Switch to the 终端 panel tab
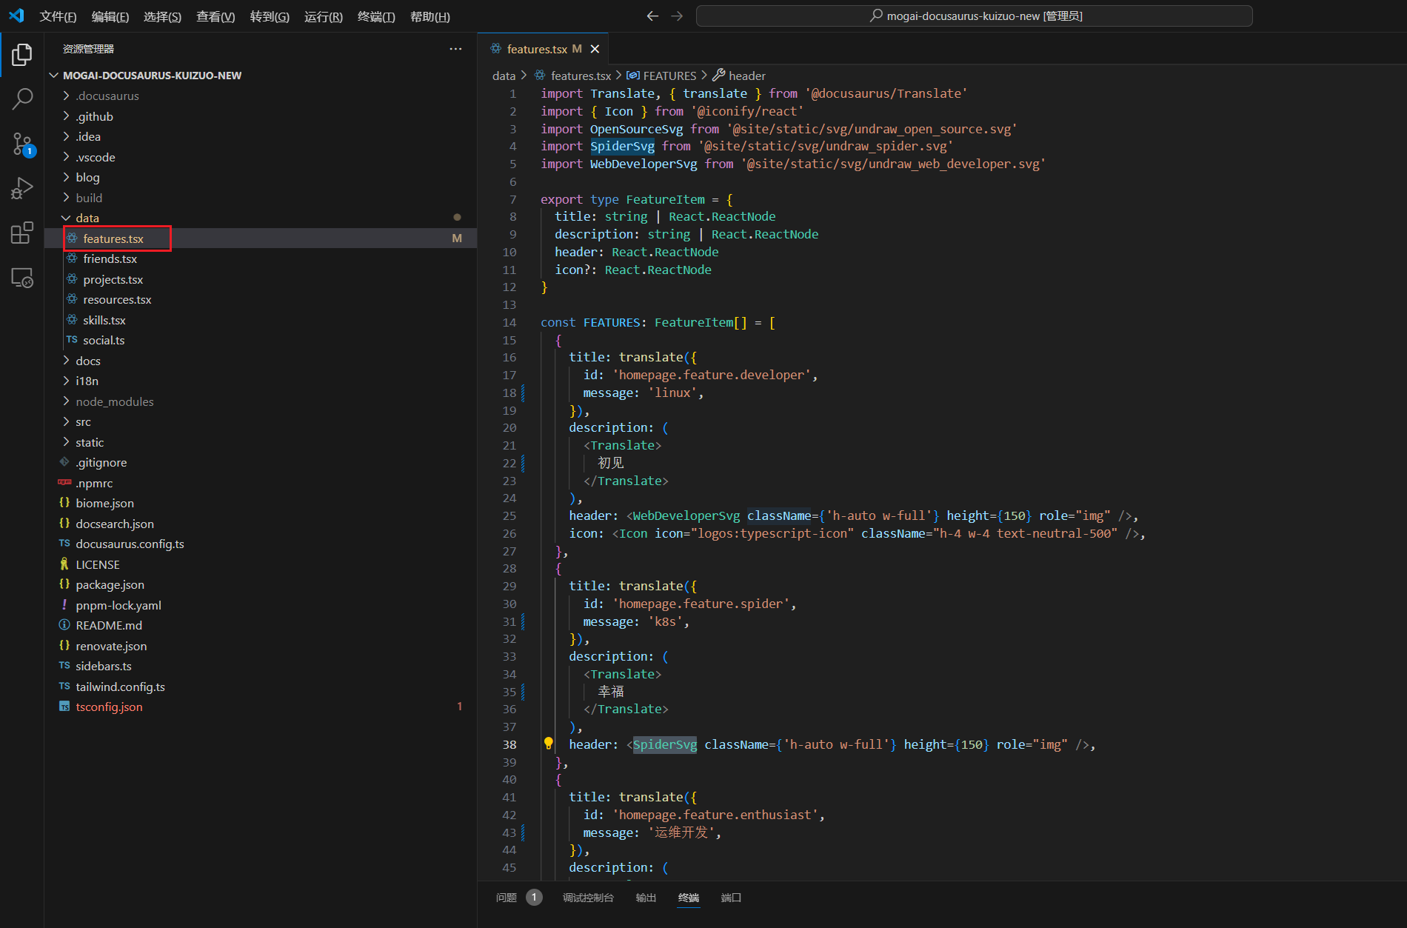Screen dimensions: 1407x928 click(689, 898)
